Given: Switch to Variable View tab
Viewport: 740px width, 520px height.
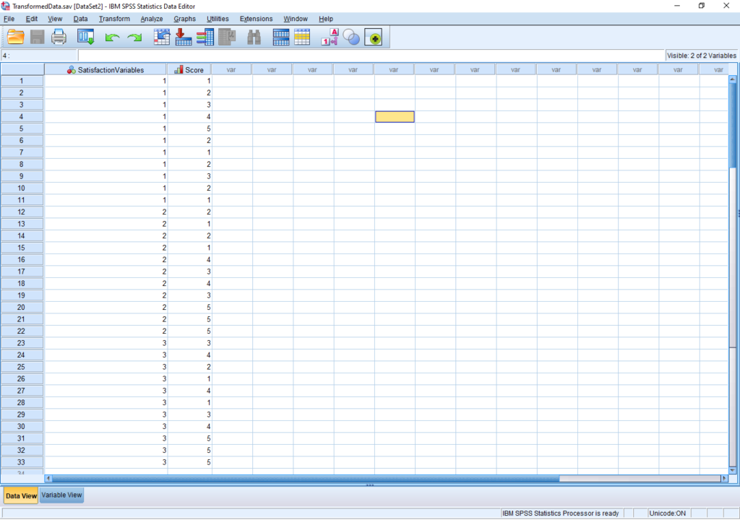Looking at the screenshot, I should click(61, 495).
